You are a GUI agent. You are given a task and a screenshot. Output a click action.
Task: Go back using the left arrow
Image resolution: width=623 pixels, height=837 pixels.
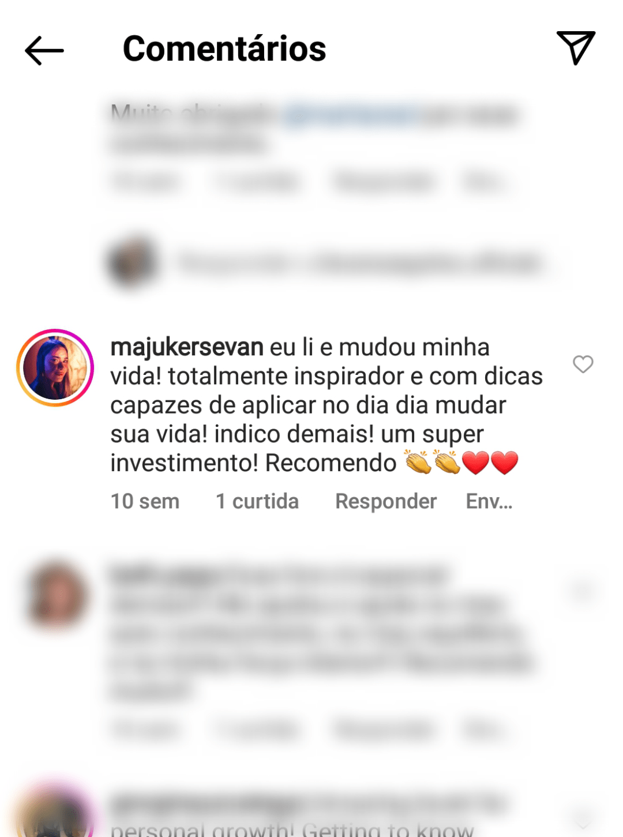tap(44, 51)
